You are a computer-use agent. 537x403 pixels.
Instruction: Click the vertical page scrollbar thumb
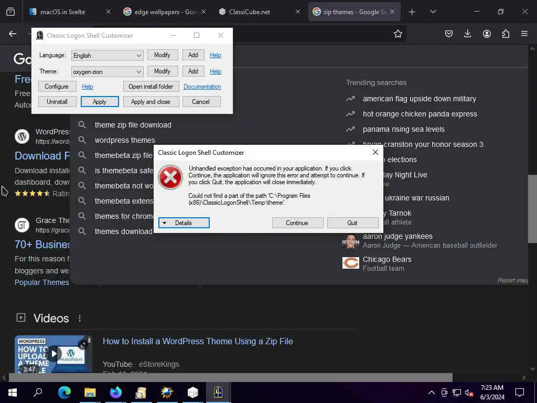click(x=532, y=208)
